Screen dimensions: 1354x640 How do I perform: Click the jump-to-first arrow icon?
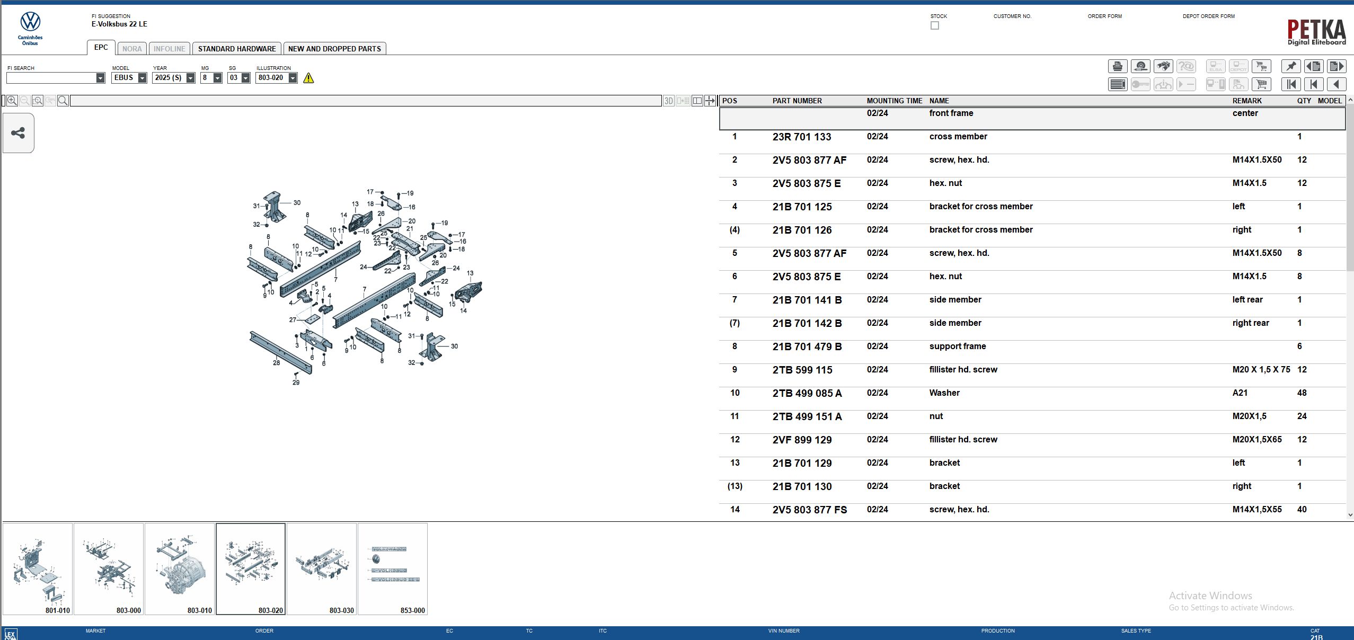pos(1291,84)
